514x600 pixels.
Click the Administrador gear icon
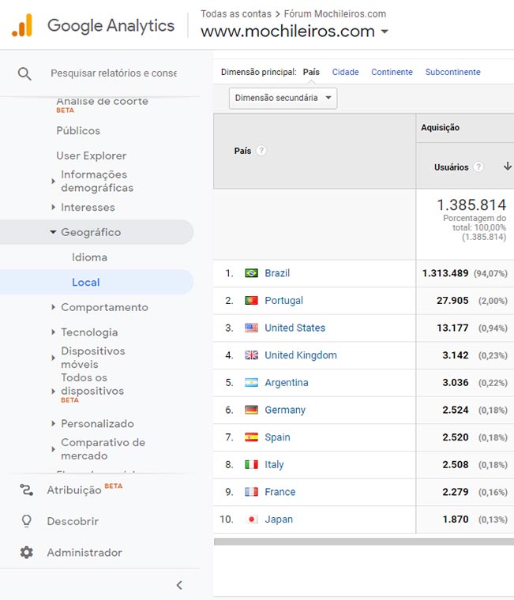click(x=26, y=552)
